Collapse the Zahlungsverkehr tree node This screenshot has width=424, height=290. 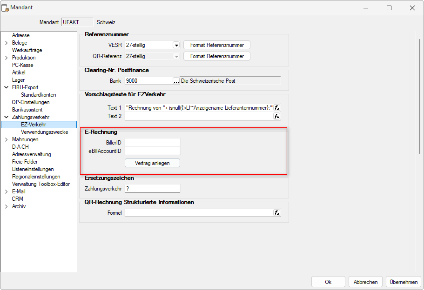point(6,117)
